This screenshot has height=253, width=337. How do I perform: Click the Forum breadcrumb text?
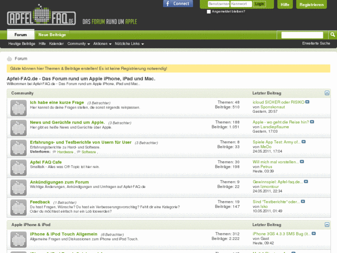21,58
